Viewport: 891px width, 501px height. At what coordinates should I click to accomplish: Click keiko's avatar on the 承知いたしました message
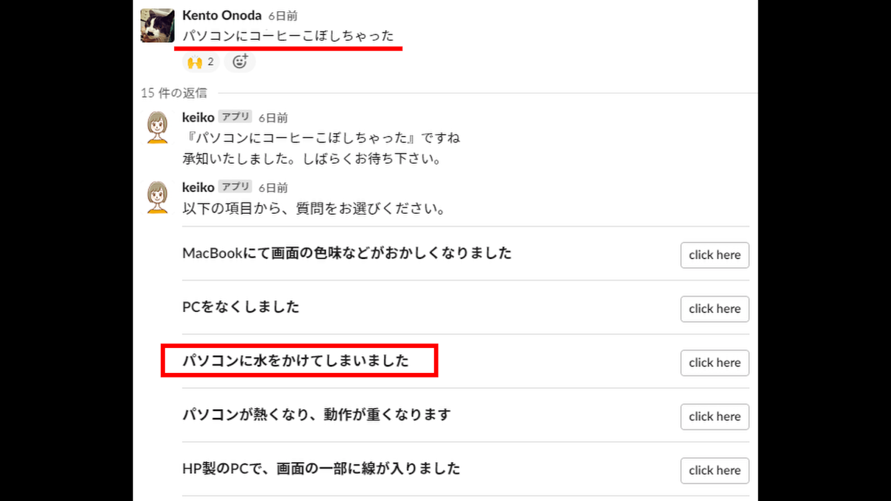tap(158, 127)
